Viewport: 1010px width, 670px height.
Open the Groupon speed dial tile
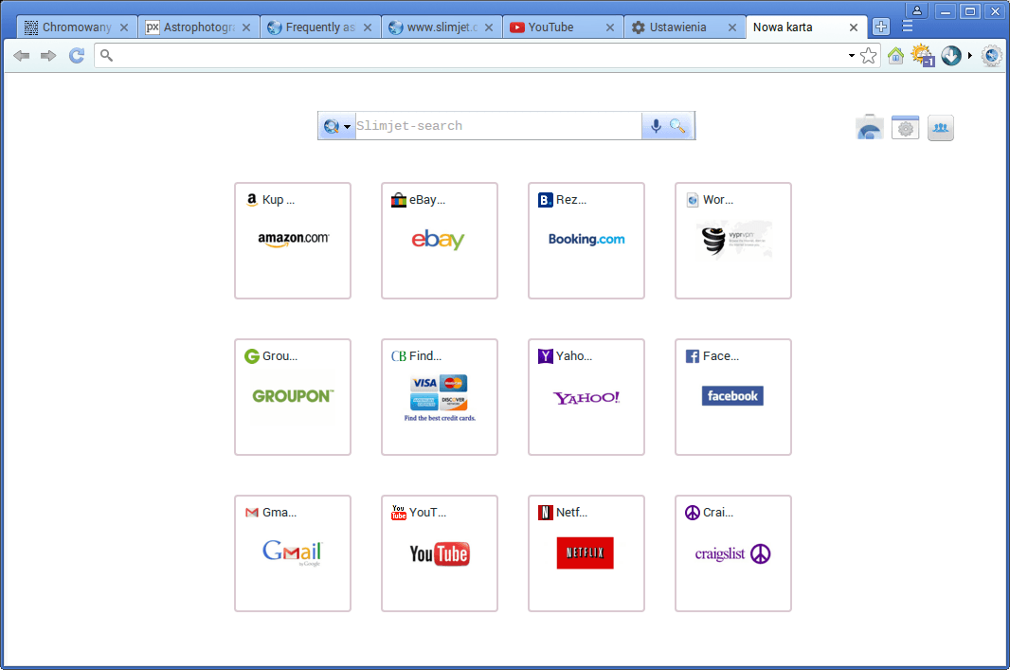click(x=293, y=397)
